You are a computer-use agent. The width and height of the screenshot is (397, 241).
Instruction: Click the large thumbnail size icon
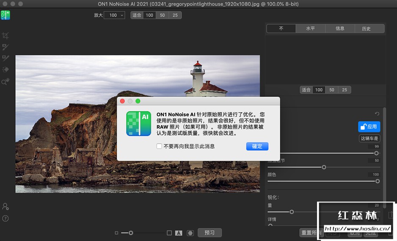[169, 233]
